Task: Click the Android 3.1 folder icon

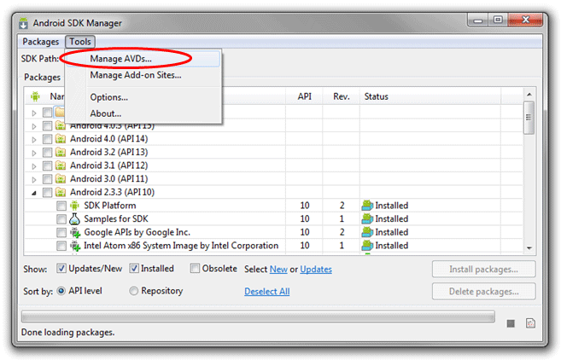Action: click(x=61, y=165)
